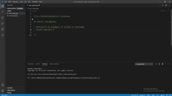Open the Search view in activity bar
Screen dimensions: 172x96
(x=2, y=12)
